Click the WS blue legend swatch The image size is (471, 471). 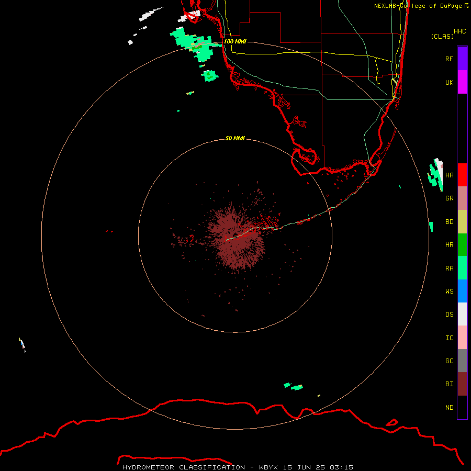click(x=462, y=291)
